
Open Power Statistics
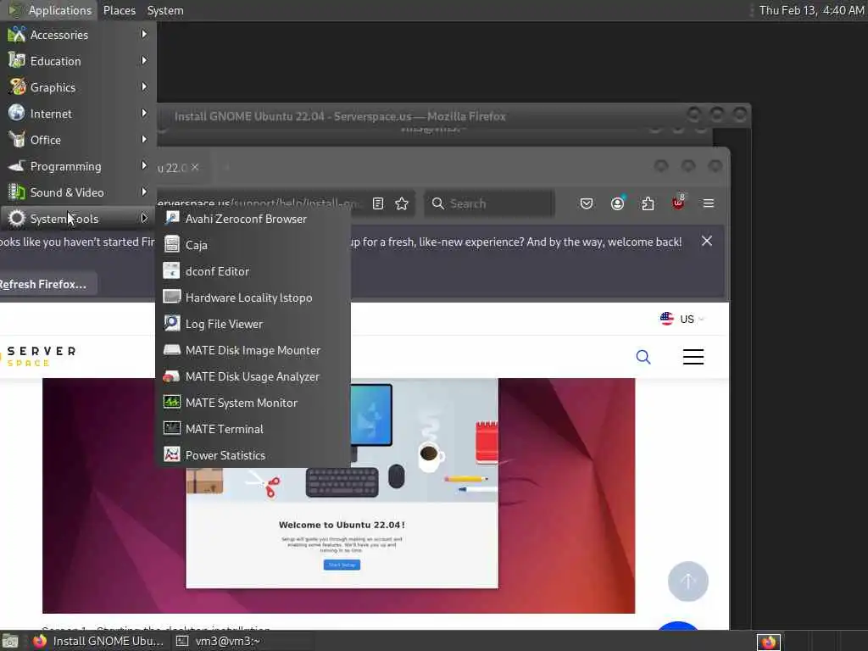point(253,455)
